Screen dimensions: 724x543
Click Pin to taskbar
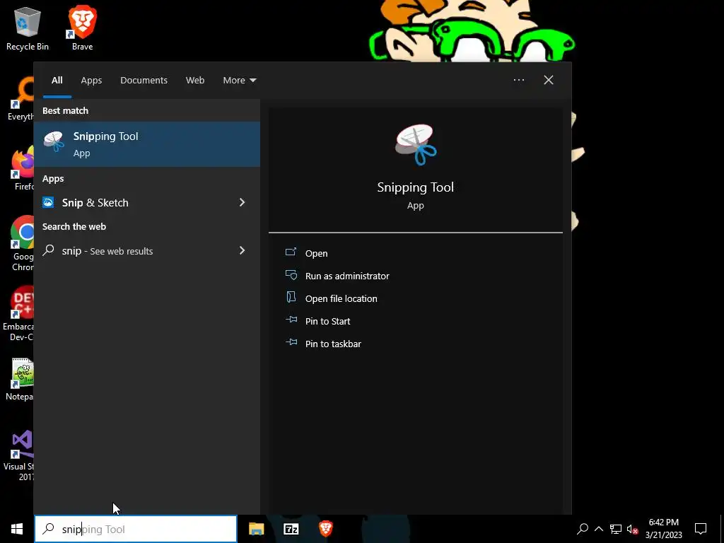pos(334,344)
